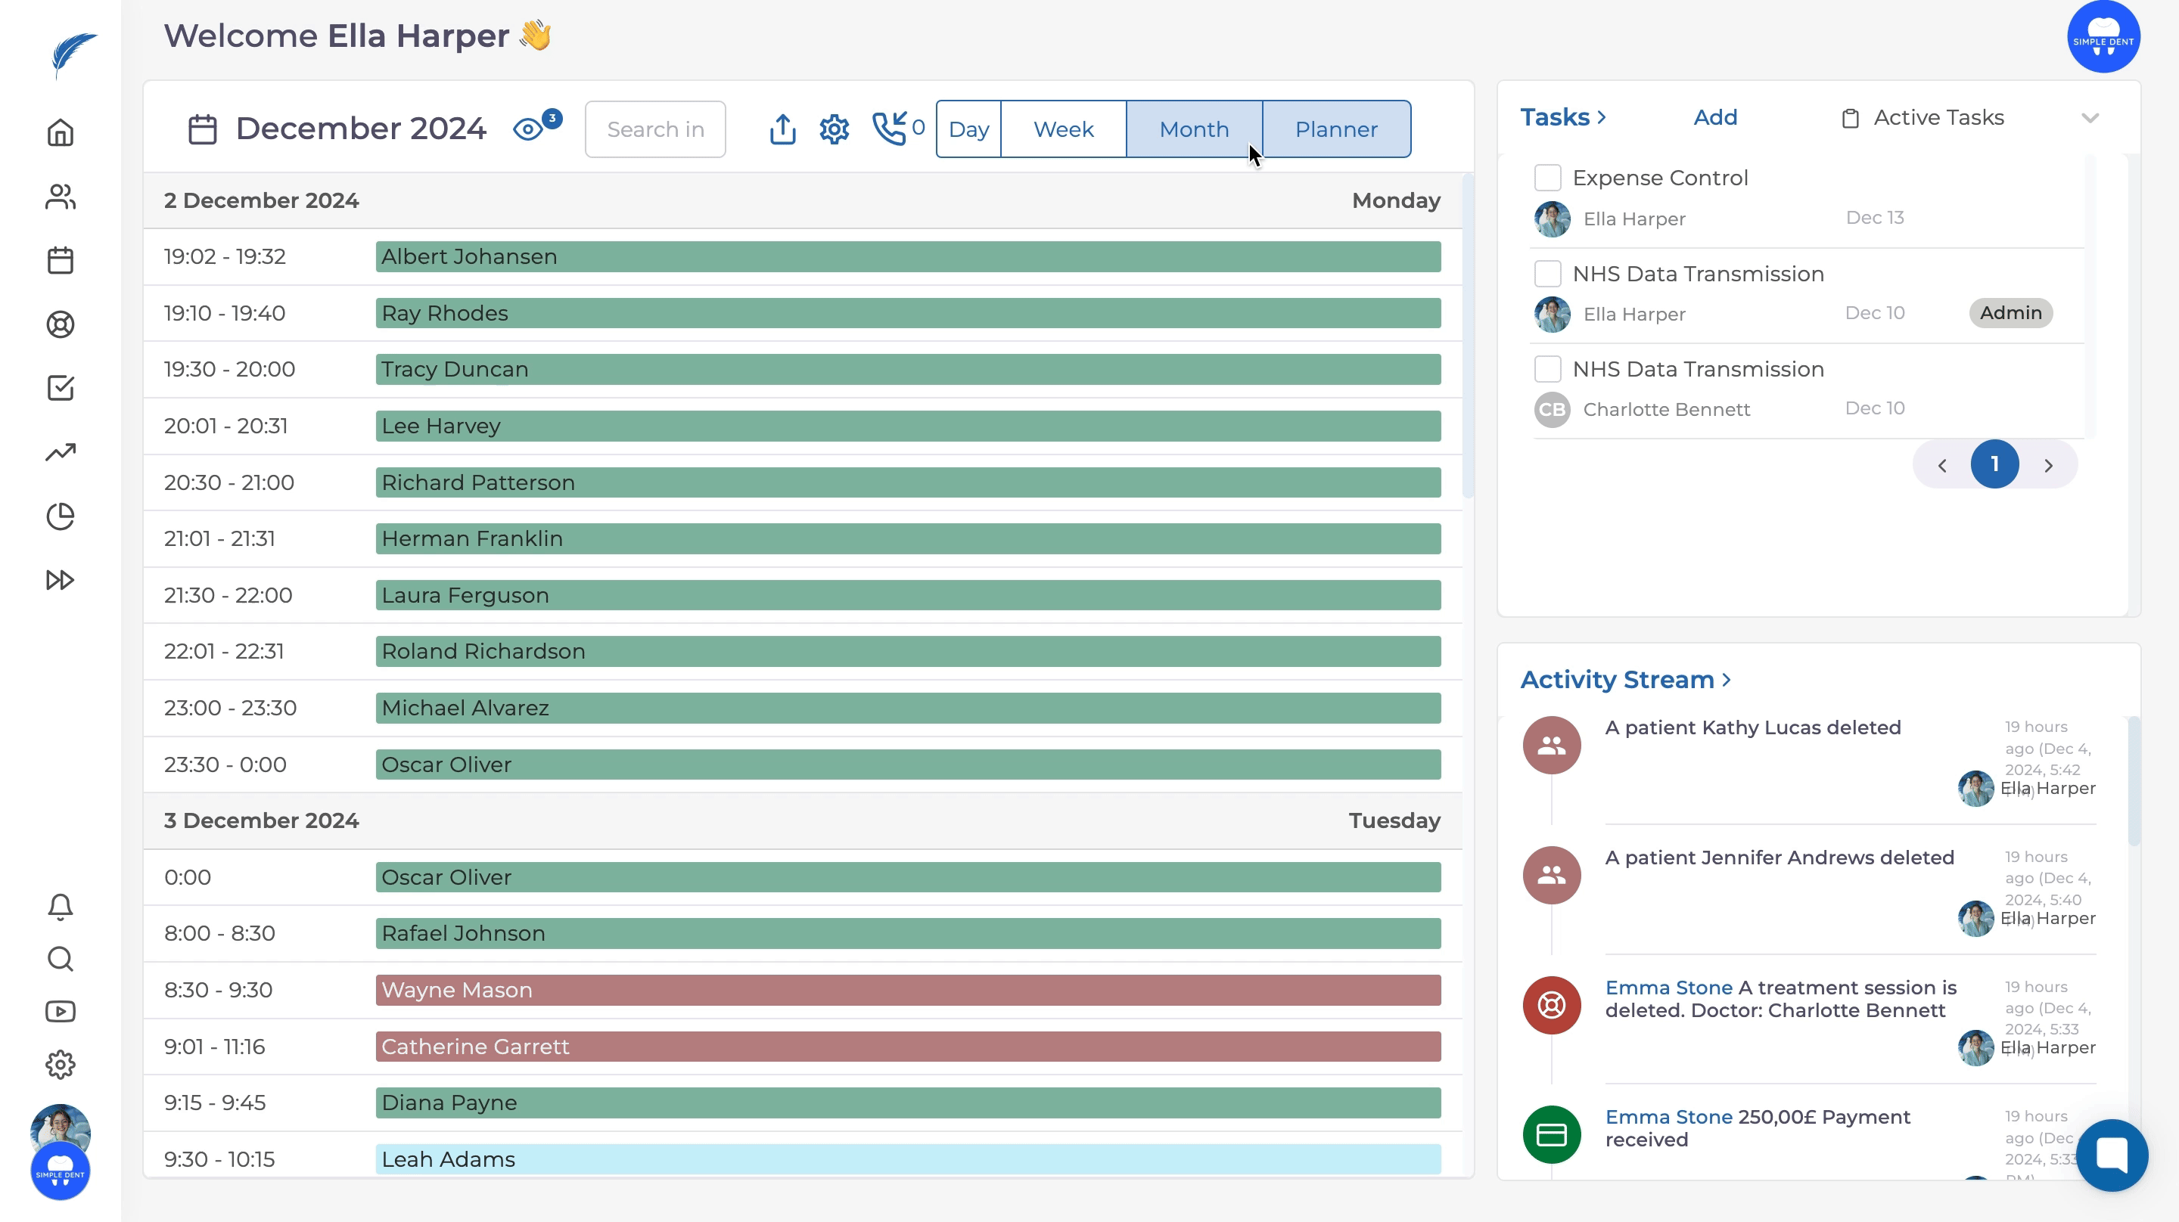This screenshot has width=2179, height=1222.
Task: Tick Charlotte Bennett's NHS Data Transmission task
Action: click(1547, 369)
